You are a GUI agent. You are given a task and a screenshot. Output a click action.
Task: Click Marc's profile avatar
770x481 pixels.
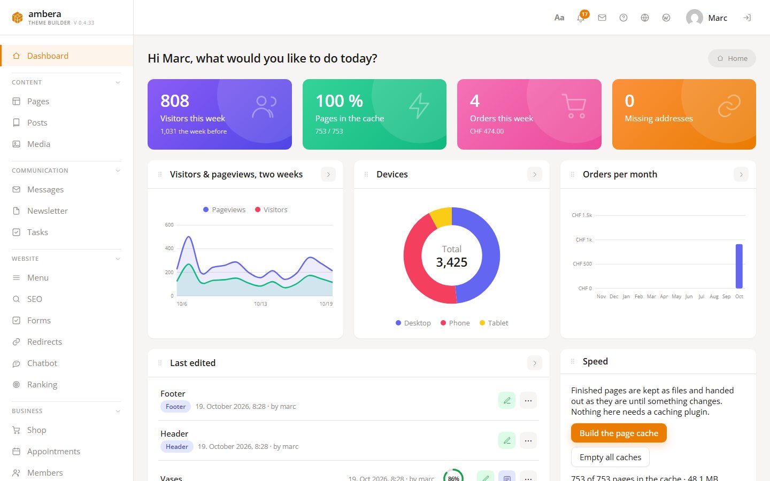point(695,18)
